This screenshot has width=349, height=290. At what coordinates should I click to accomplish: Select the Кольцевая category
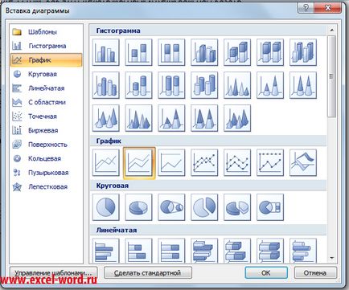tap(46, 158)
